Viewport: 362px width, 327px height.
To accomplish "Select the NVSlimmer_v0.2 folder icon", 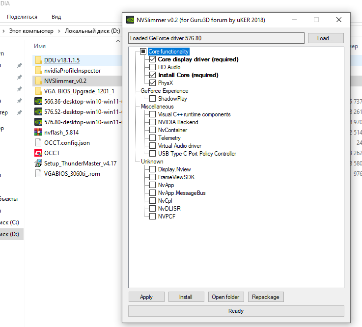I will 38,81.
